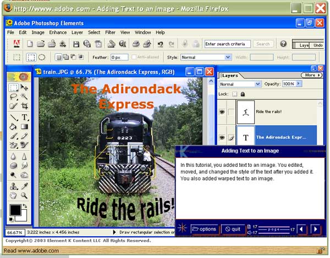This screenshot has width=330, height=258.
Task: Open the Filter menu
Action: pyautogui.click(x=110, y=32)
